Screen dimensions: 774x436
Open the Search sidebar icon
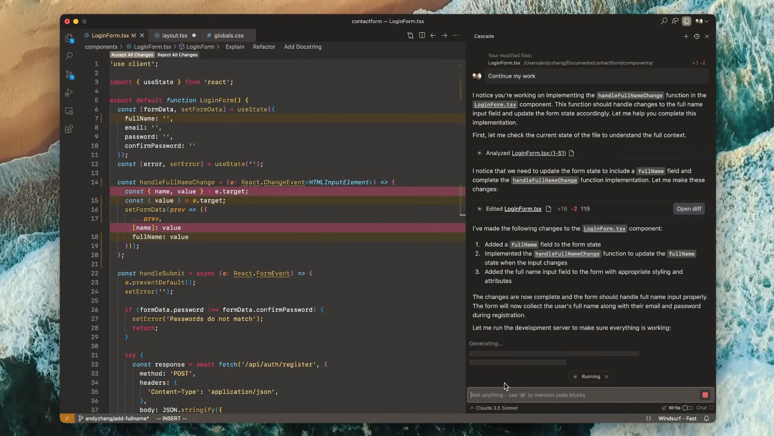[69, 56]
